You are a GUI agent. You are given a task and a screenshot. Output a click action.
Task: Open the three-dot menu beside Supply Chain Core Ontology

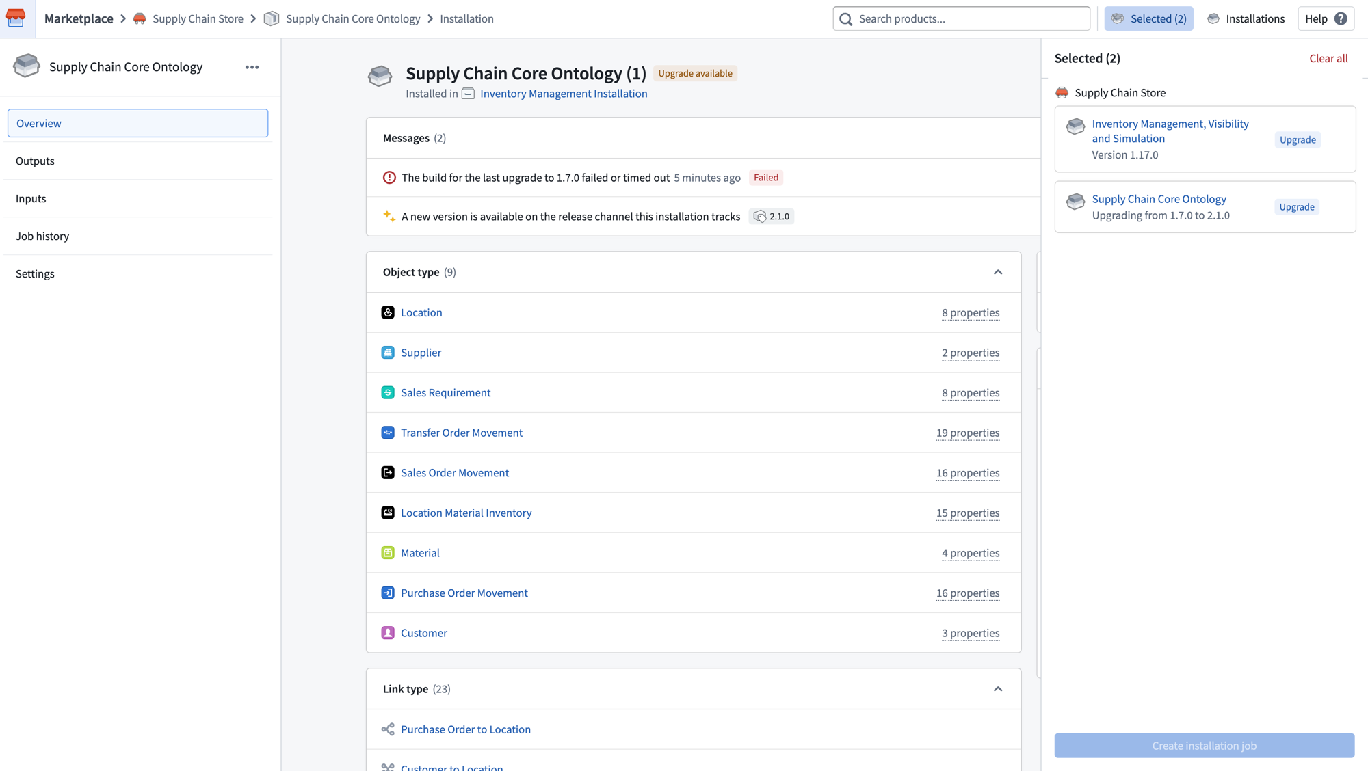(252, 67)
